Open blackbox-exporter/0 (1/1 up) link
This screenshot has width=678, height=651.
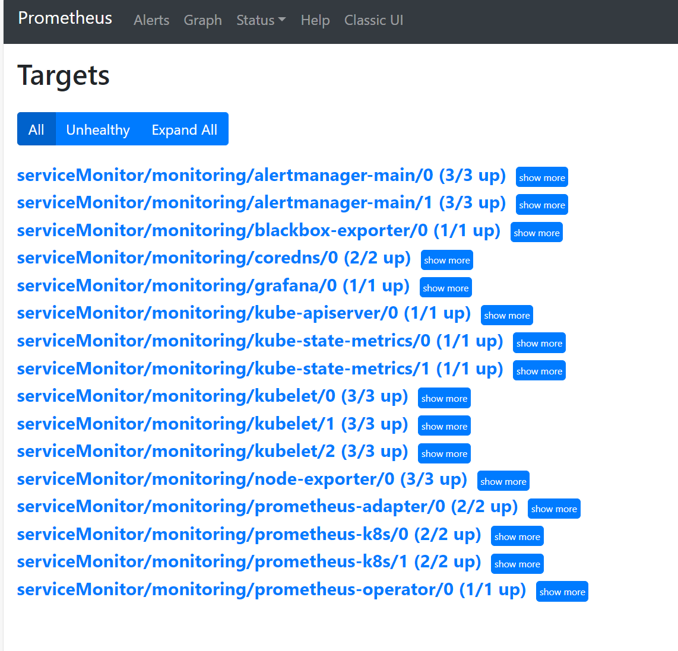[259, 231]
